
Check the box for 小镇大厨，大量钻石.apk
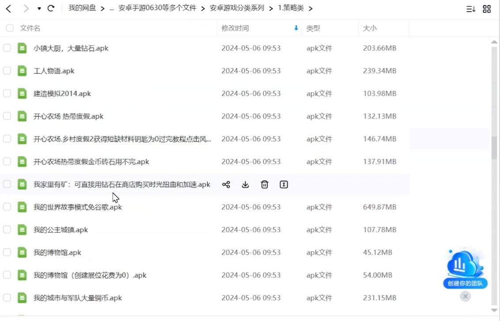[x=7, y=48]
